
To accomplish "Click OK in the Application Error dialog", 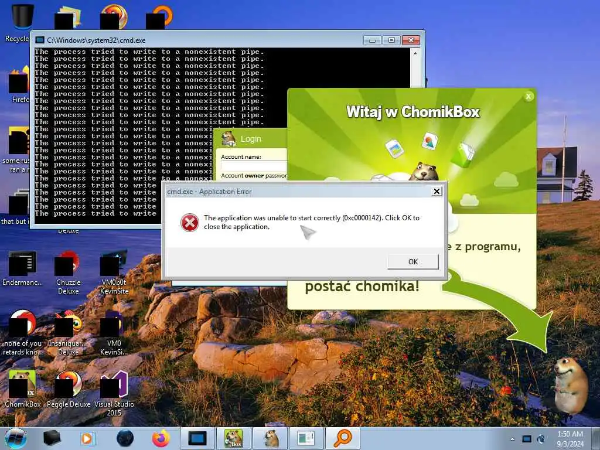I will [x=413, y=262].
